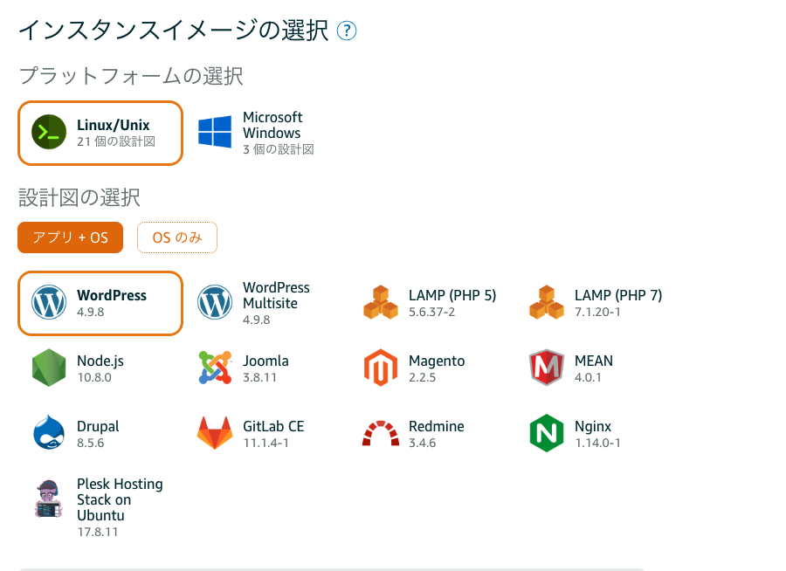Select the Plesk Hosting Stack on Ubuntu name

120,499
